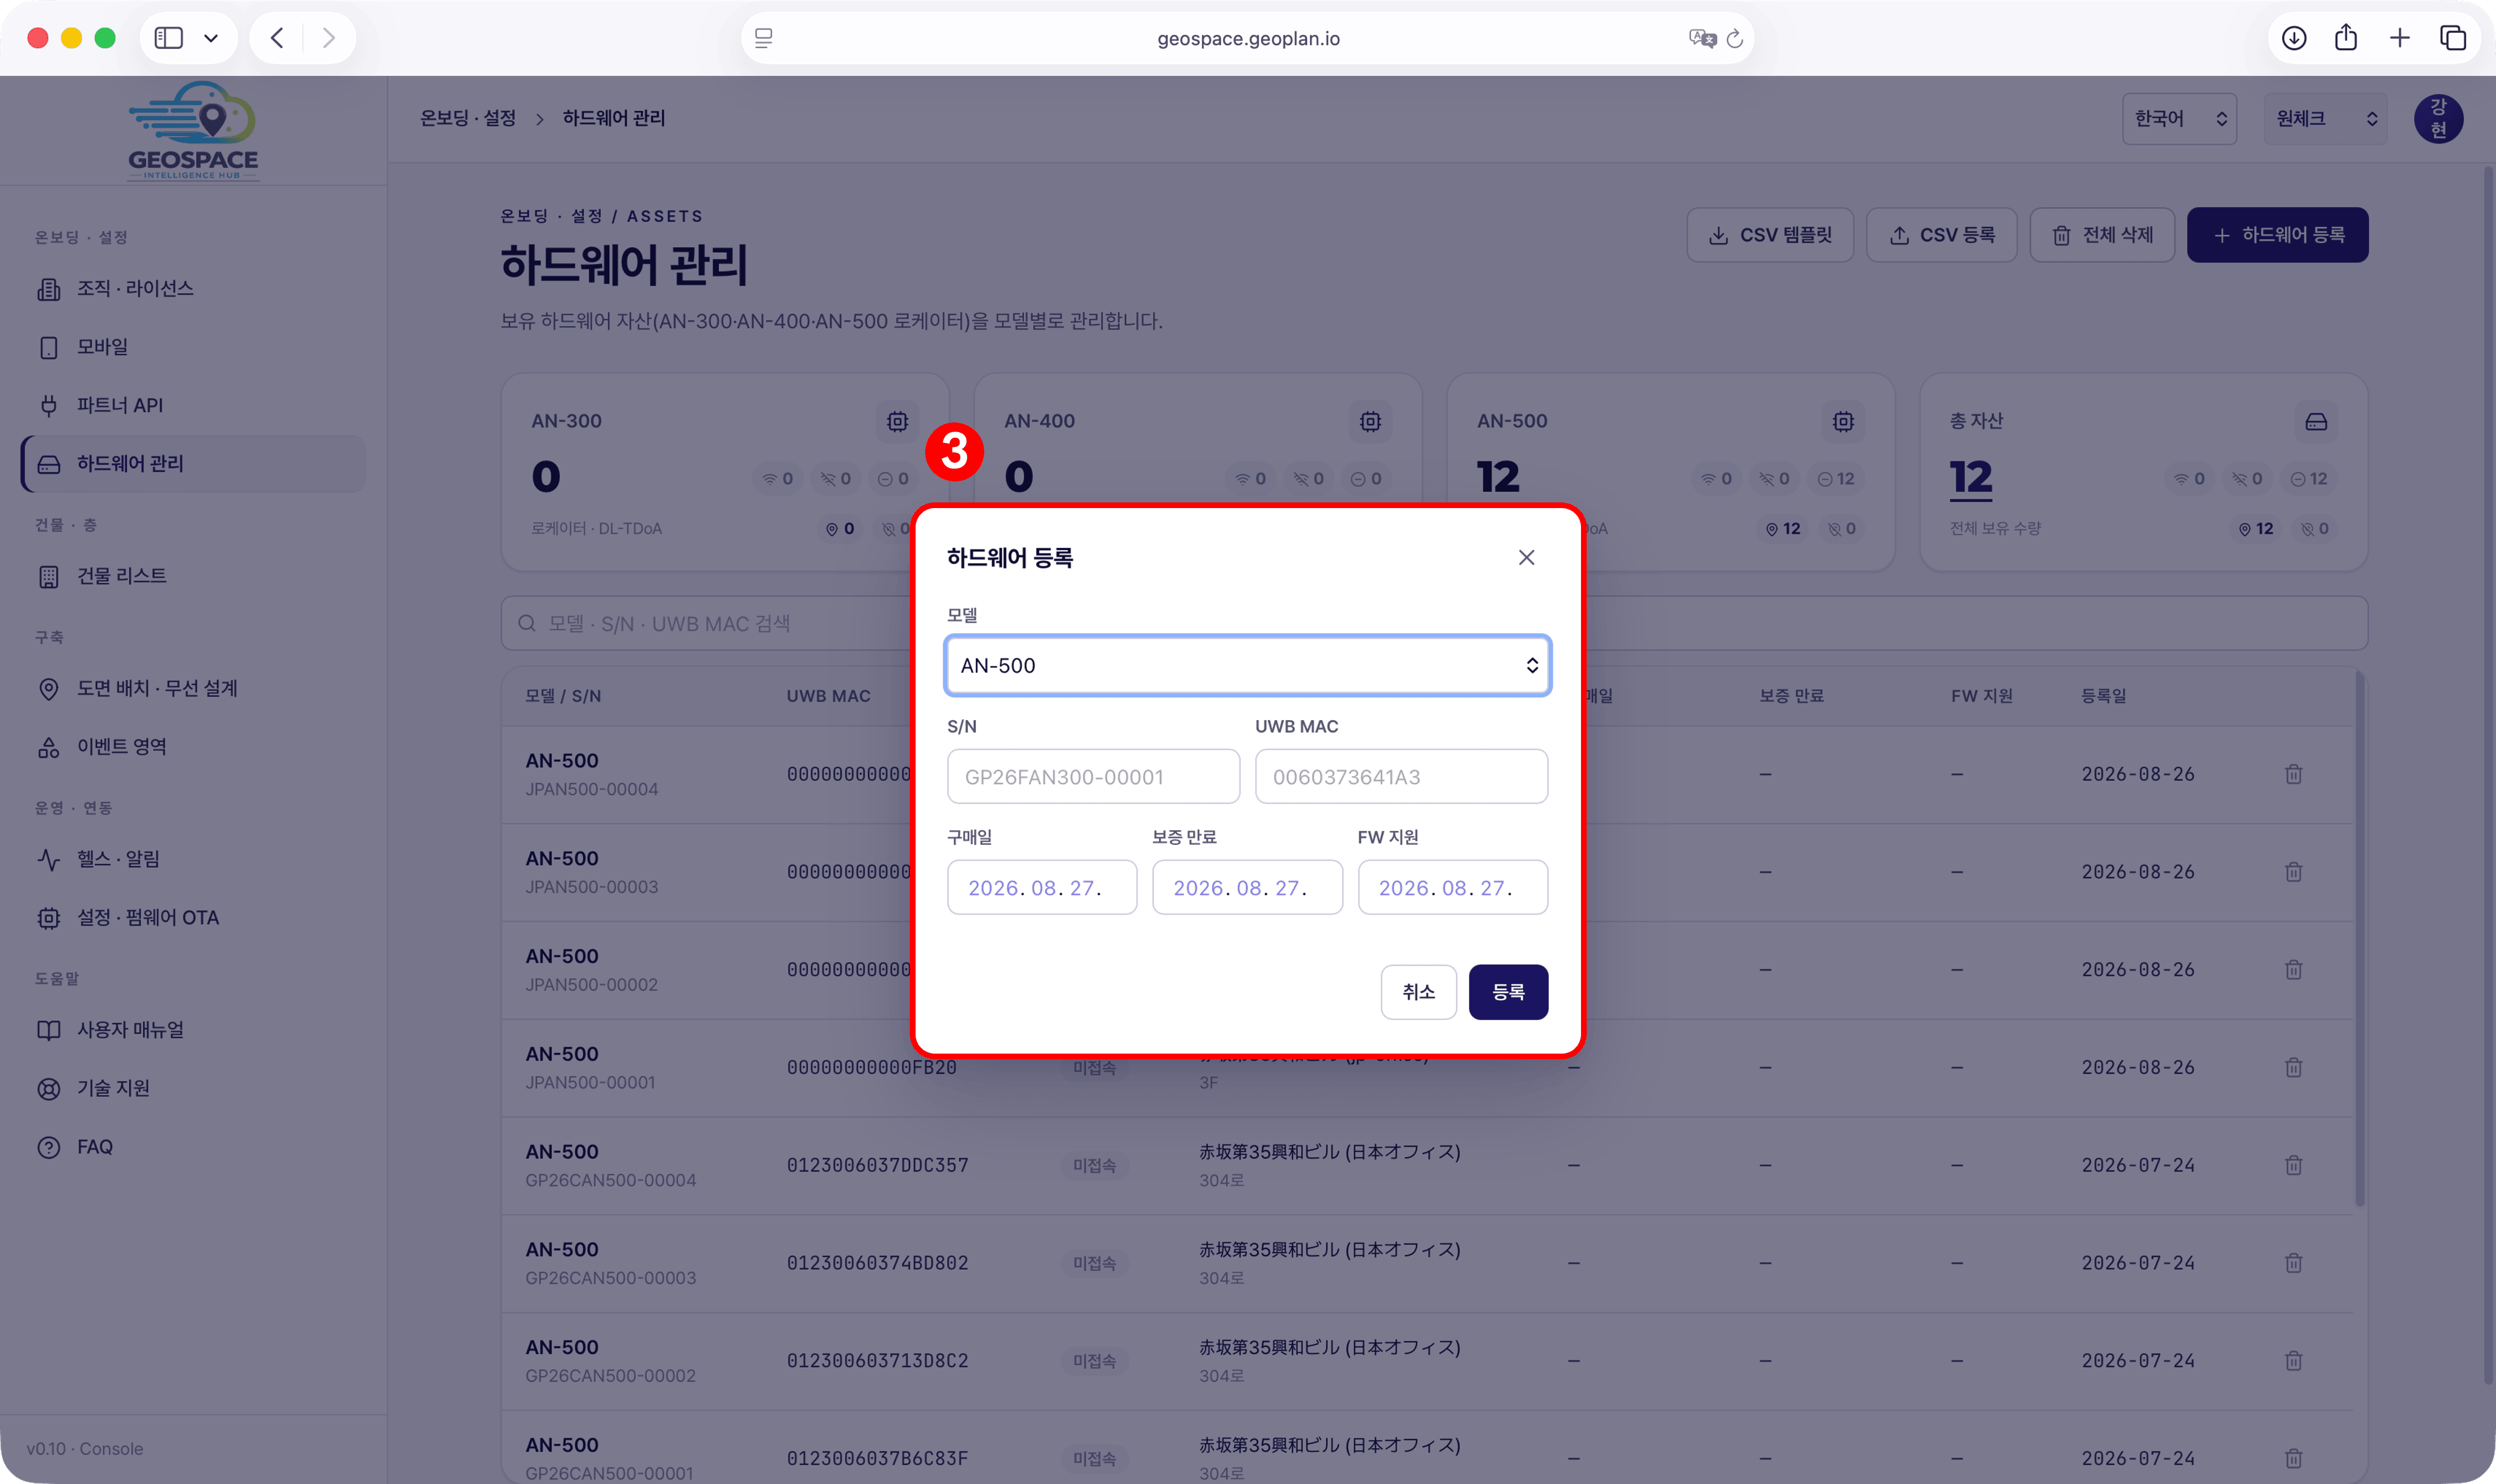Go forward in Safari

pyautogui.click(x=328, y=38)
